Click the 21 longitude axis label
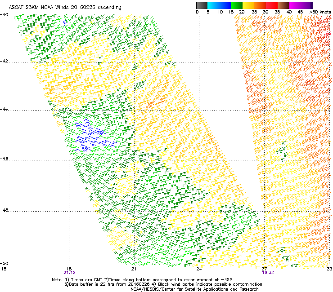Screen dimensions: 333x292 134,269
